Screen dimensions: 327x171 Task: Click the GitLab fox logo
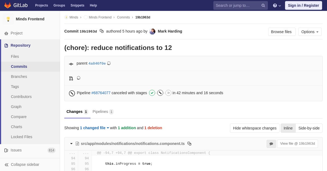[8, 5]
